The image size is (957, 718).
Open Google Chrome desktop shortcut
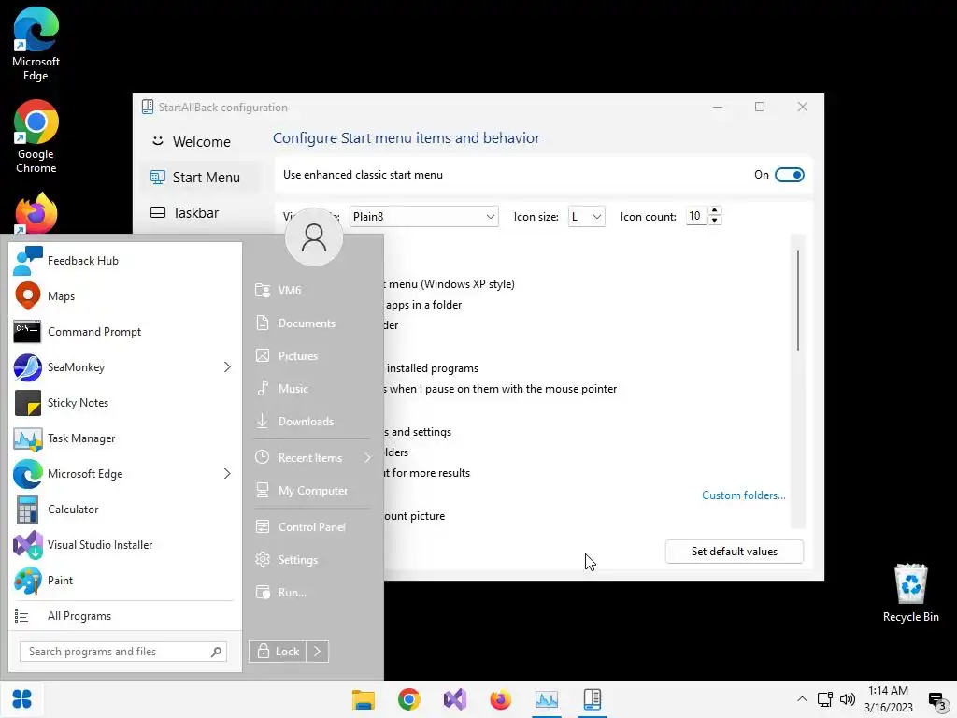pos(36,136)
